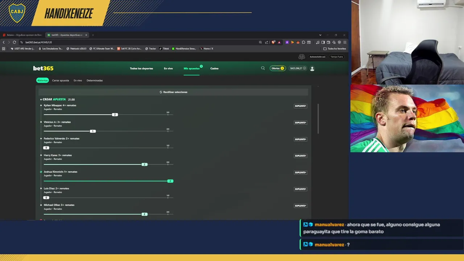
Task: Select the Federico Valverde: 2+ remates text
Action: pos(62,138)
